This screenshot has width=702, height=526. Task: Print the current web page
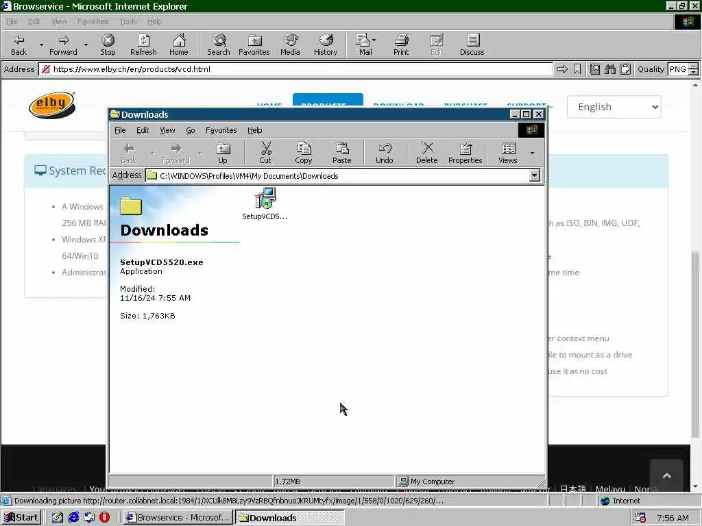pyautogui.click(x=401, y=45)
